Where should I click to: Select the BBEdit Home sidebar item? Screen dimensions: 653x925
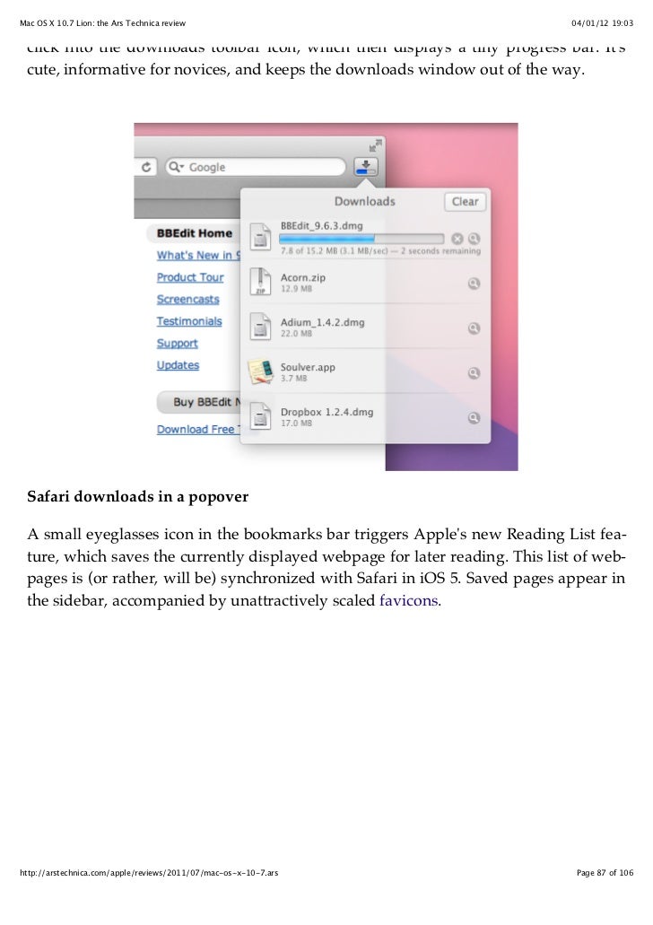pos(194,233)
